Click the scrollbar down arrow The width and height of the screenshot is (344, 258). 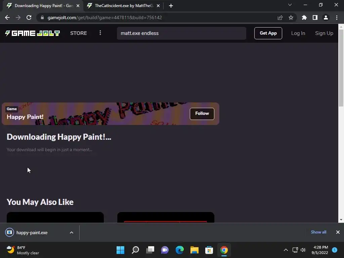pos(341,220)
